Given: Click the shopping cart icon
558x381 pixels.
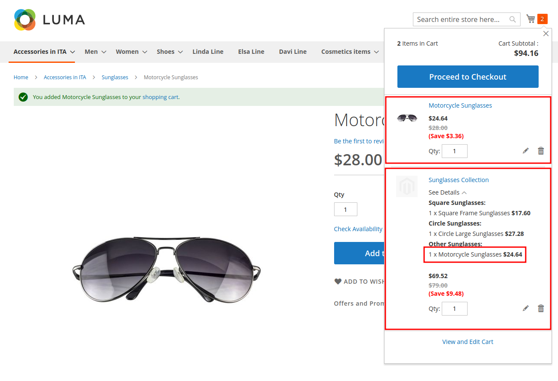Looking at the screenshot, I should (x=531, y=19).
